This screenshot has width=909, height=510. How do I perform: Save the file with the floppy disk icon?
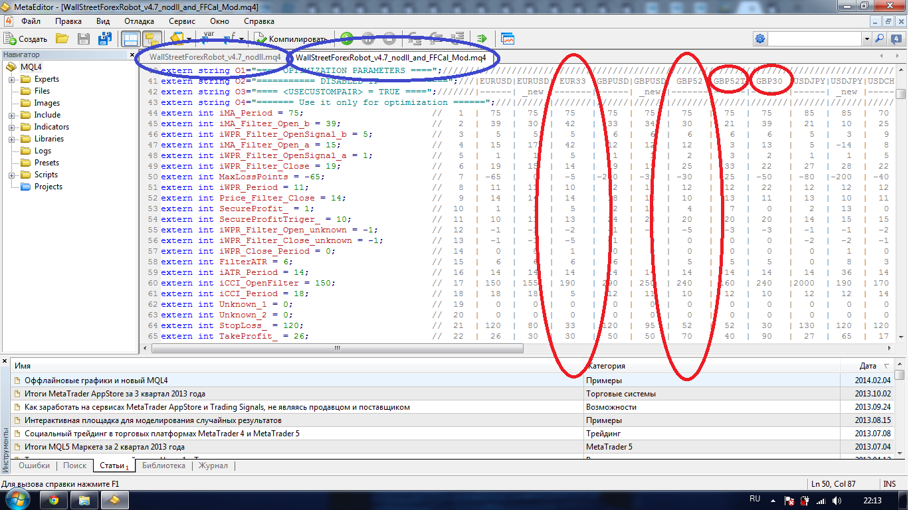(84, 39)
